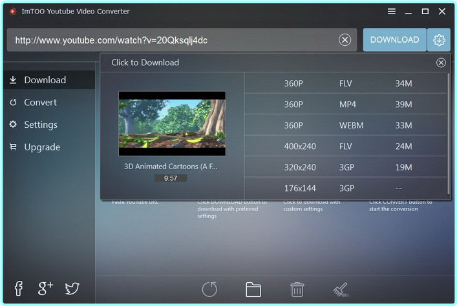Click the circular restart arrow icon
This screenshot has width=457, height=306.
point(209,289)
